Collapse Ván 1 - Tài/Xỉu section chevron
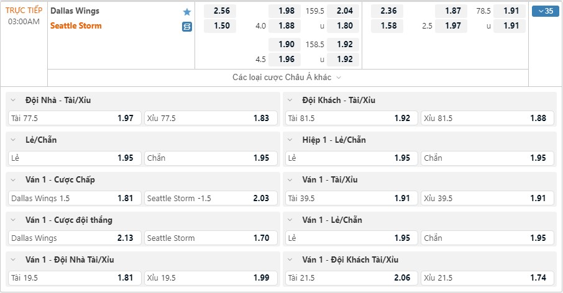The image size is (563, 293). pyautogui.click(x=290, y=179)
